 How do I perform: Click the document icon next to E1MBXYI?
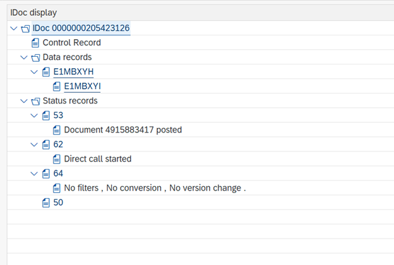pos(57,86)
